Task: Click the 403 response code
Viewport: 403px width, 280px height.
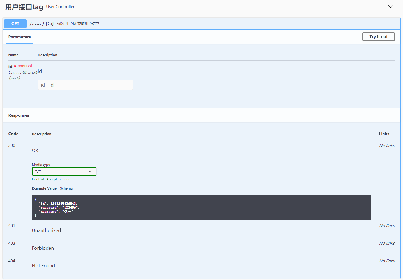Action: (x=12, y=243)
